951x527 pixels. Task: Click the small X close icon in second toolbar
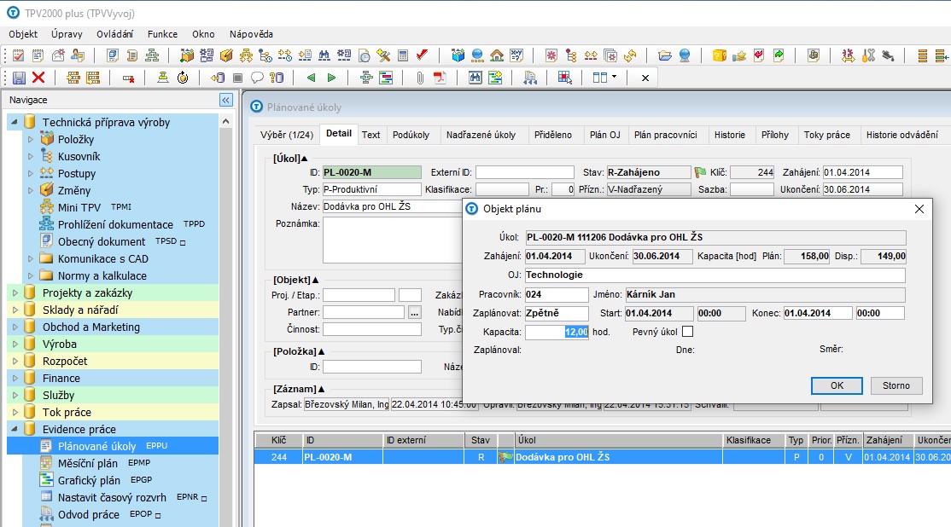(645, 78)
